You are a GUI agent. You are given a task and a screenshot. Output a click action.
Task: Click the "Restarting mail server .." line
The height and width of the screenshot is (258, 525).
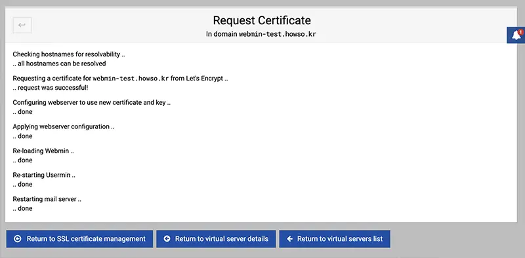coord(47,199)
